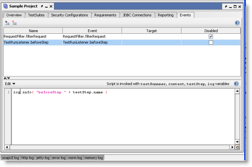Sort by the Disabled column header

211,31
